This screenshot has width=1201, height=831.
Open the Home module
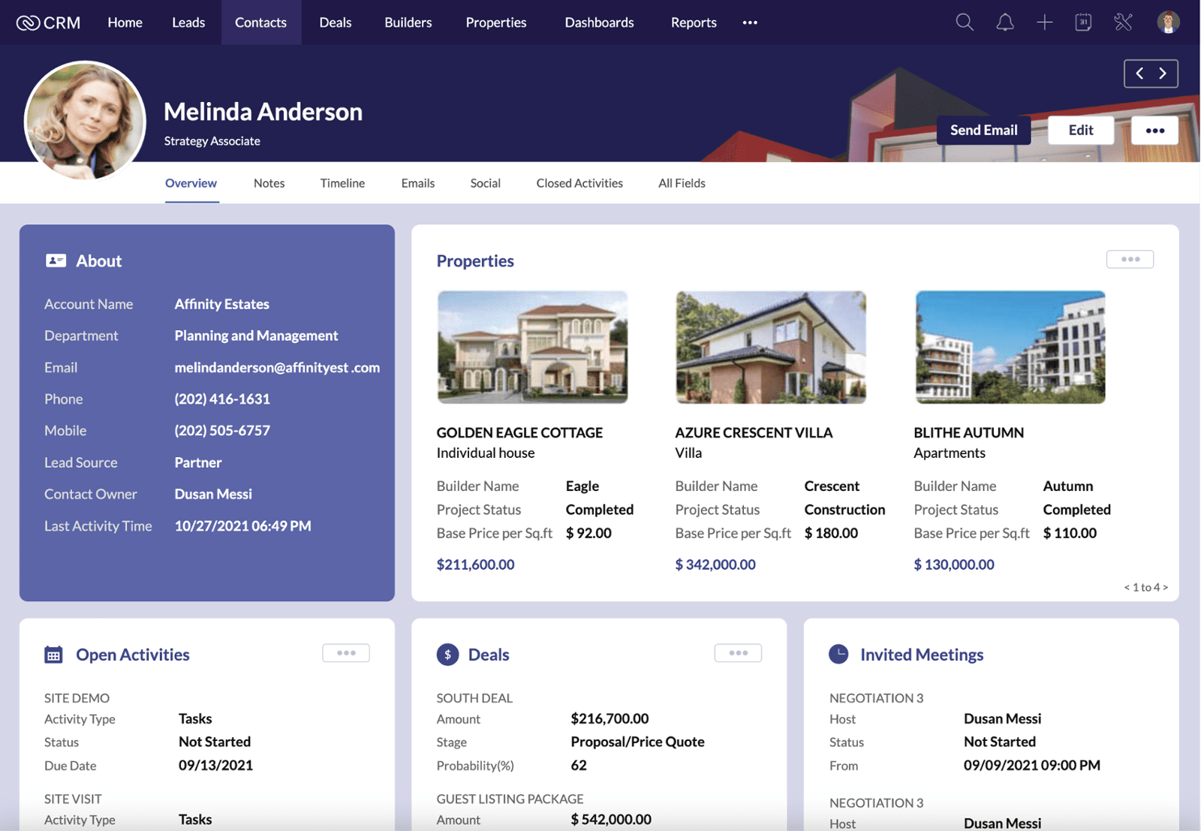click(x=125, y=23)
